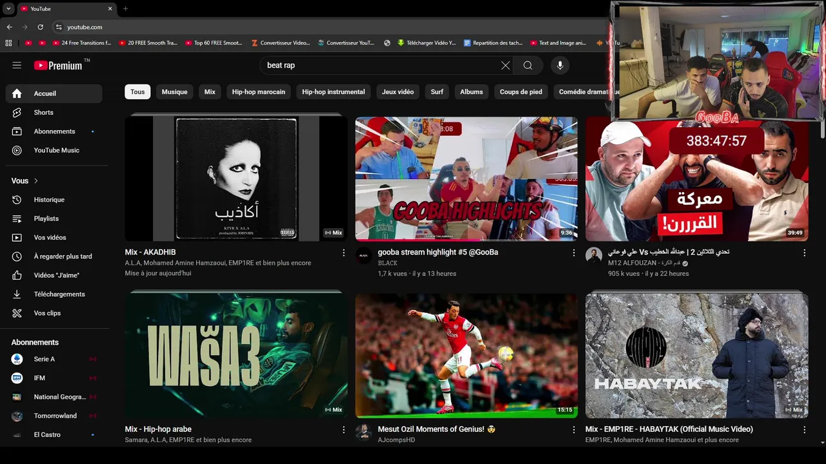Click the AJcompsHD channel avatar

click(x=363, y=432)
